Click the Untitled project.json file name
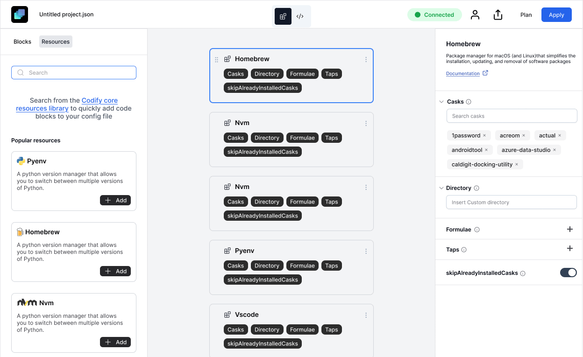583x357 pixels. point(66,14)
